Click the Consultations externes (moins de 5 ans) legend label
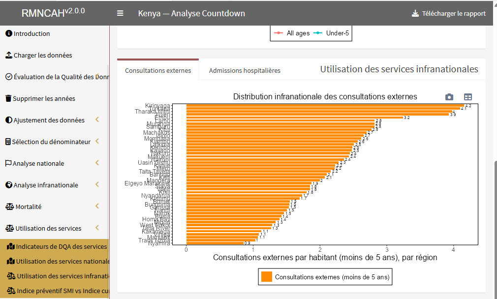 332,277
